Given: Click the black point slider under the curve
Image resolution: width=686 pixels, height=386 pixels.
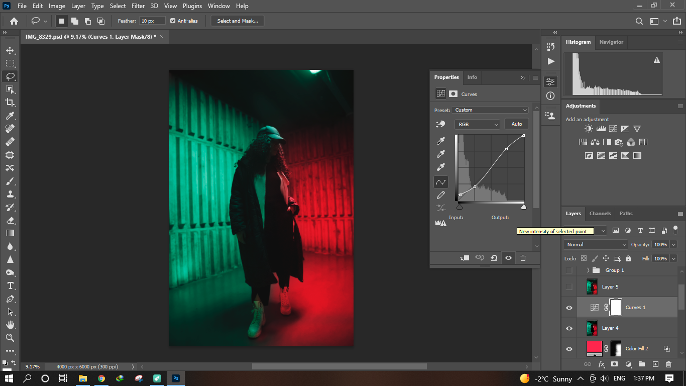Looking at the screenshot, I should point(459,207).
